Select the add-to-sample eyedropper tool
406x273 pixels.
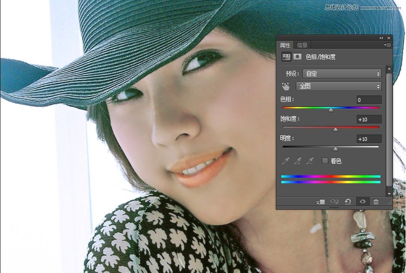coord(298,160)
